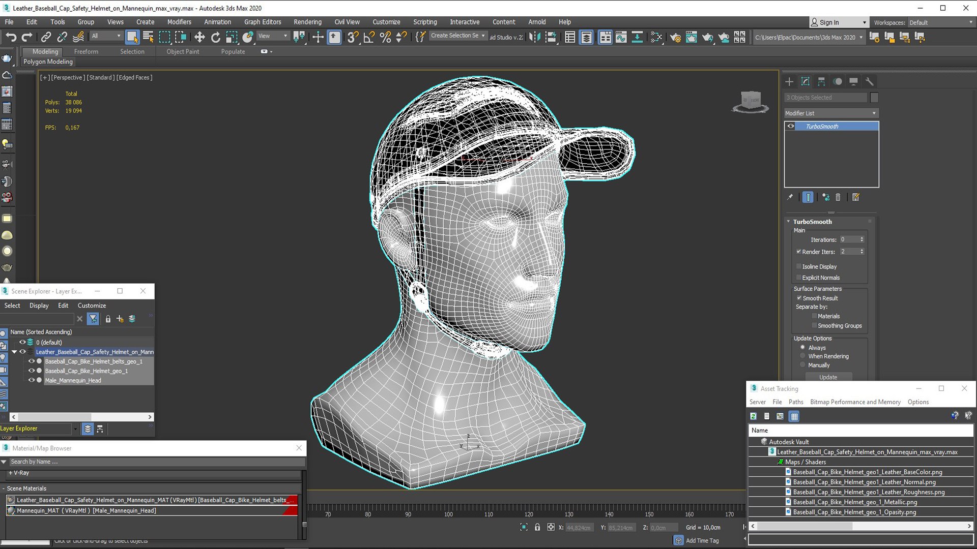The image size is (977, 549).
Task: Click the object color swatch
Action: (874, 98)
